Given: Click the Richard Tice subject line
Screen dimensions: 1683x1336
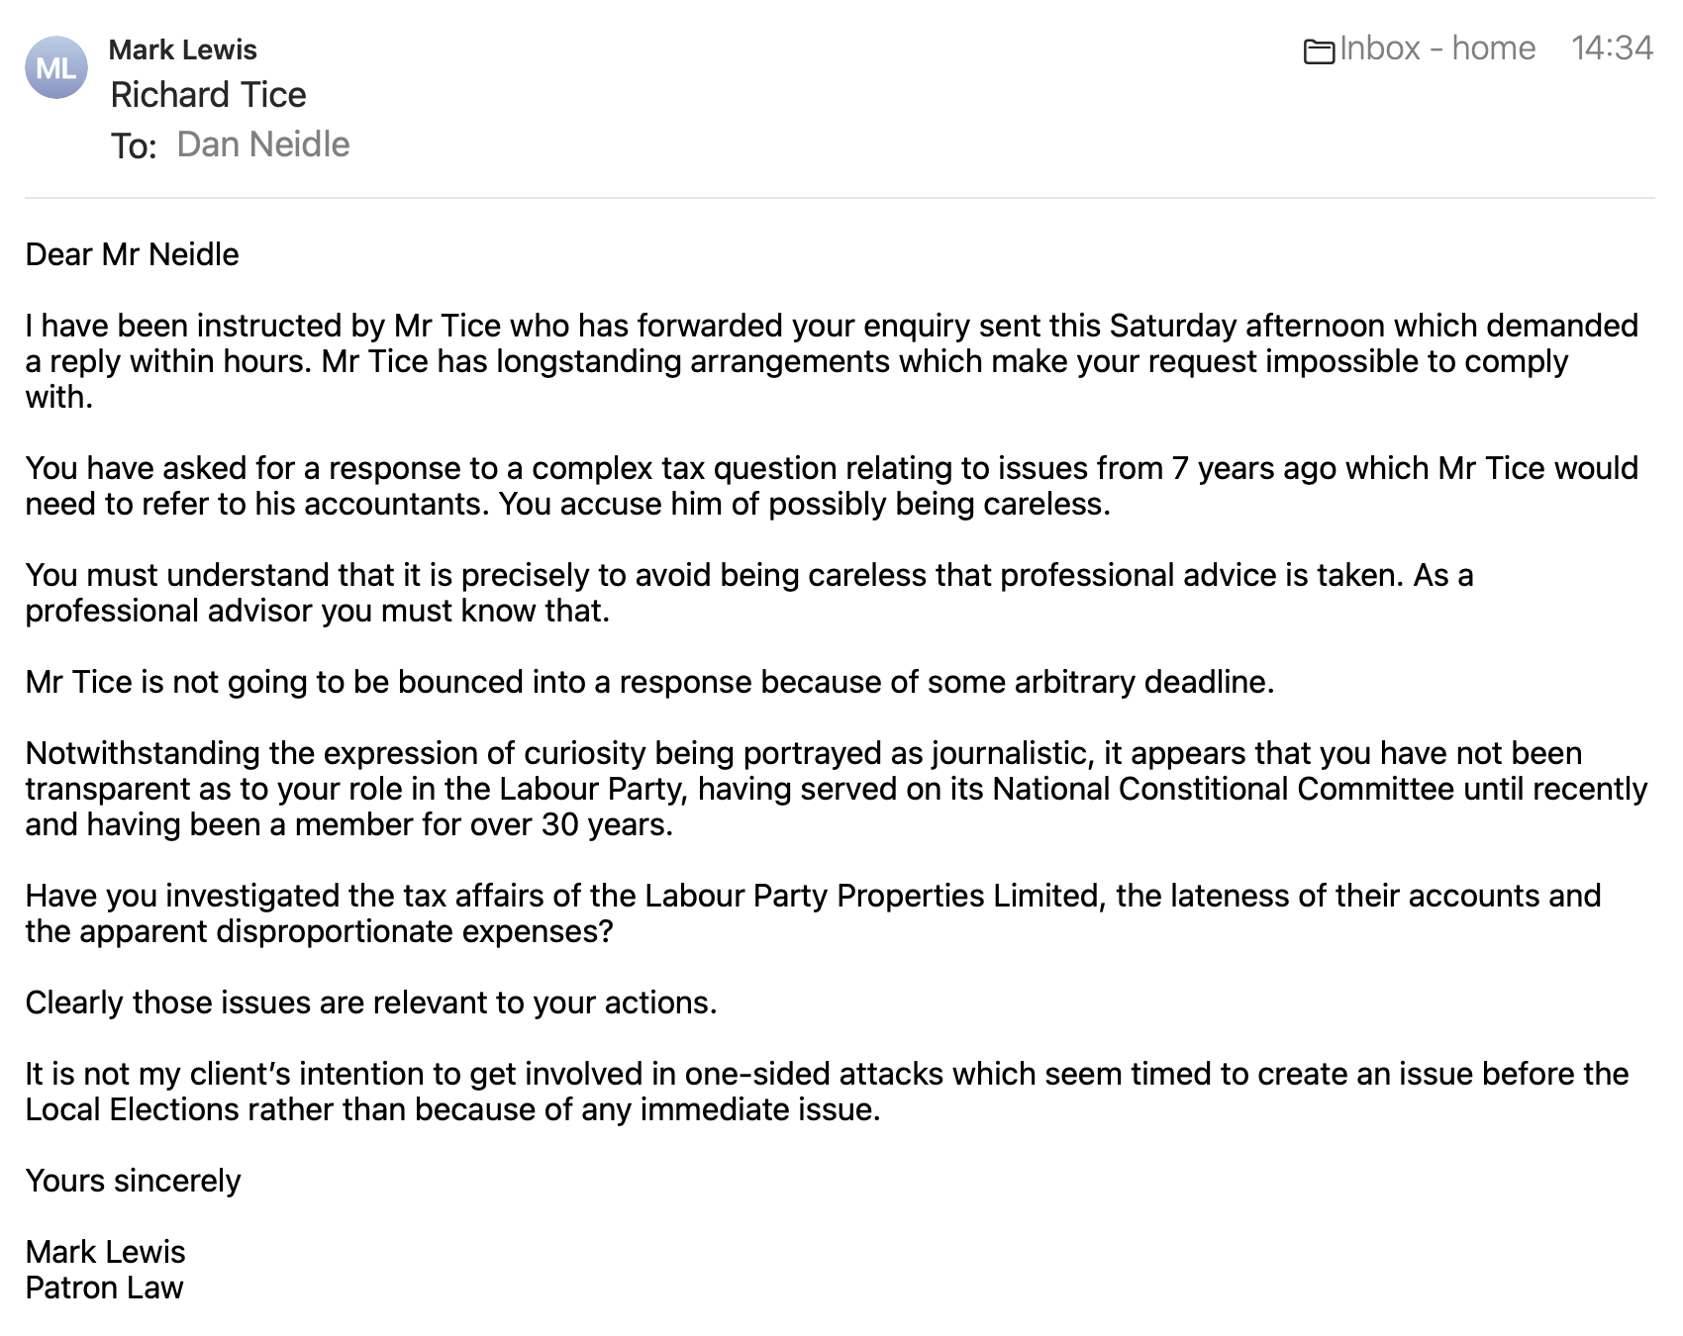Looking at the screenshot, I should pyautogui.click(x=208, y=95).
